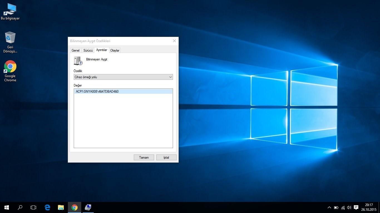380x213 pixels.
Task: Open the Olaylar tab
Action: [115, 50]
